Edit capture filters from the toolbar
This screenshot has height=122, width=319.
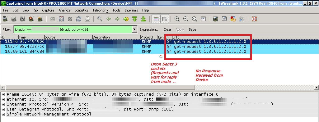click(215, 19)
